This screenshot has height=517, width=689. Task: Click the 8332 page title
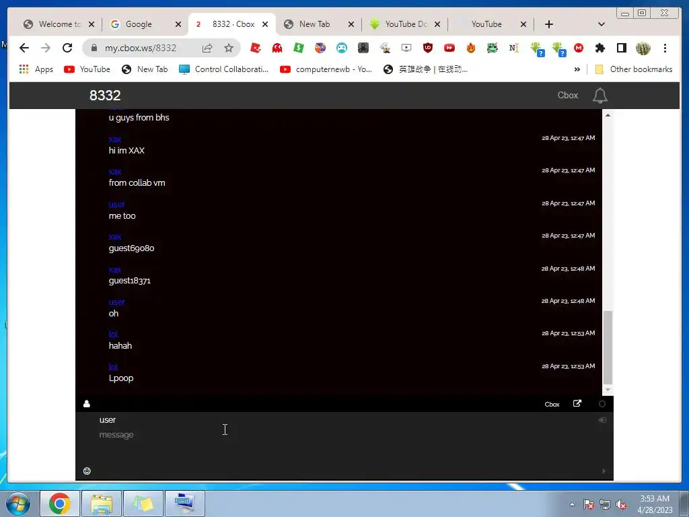105,96
